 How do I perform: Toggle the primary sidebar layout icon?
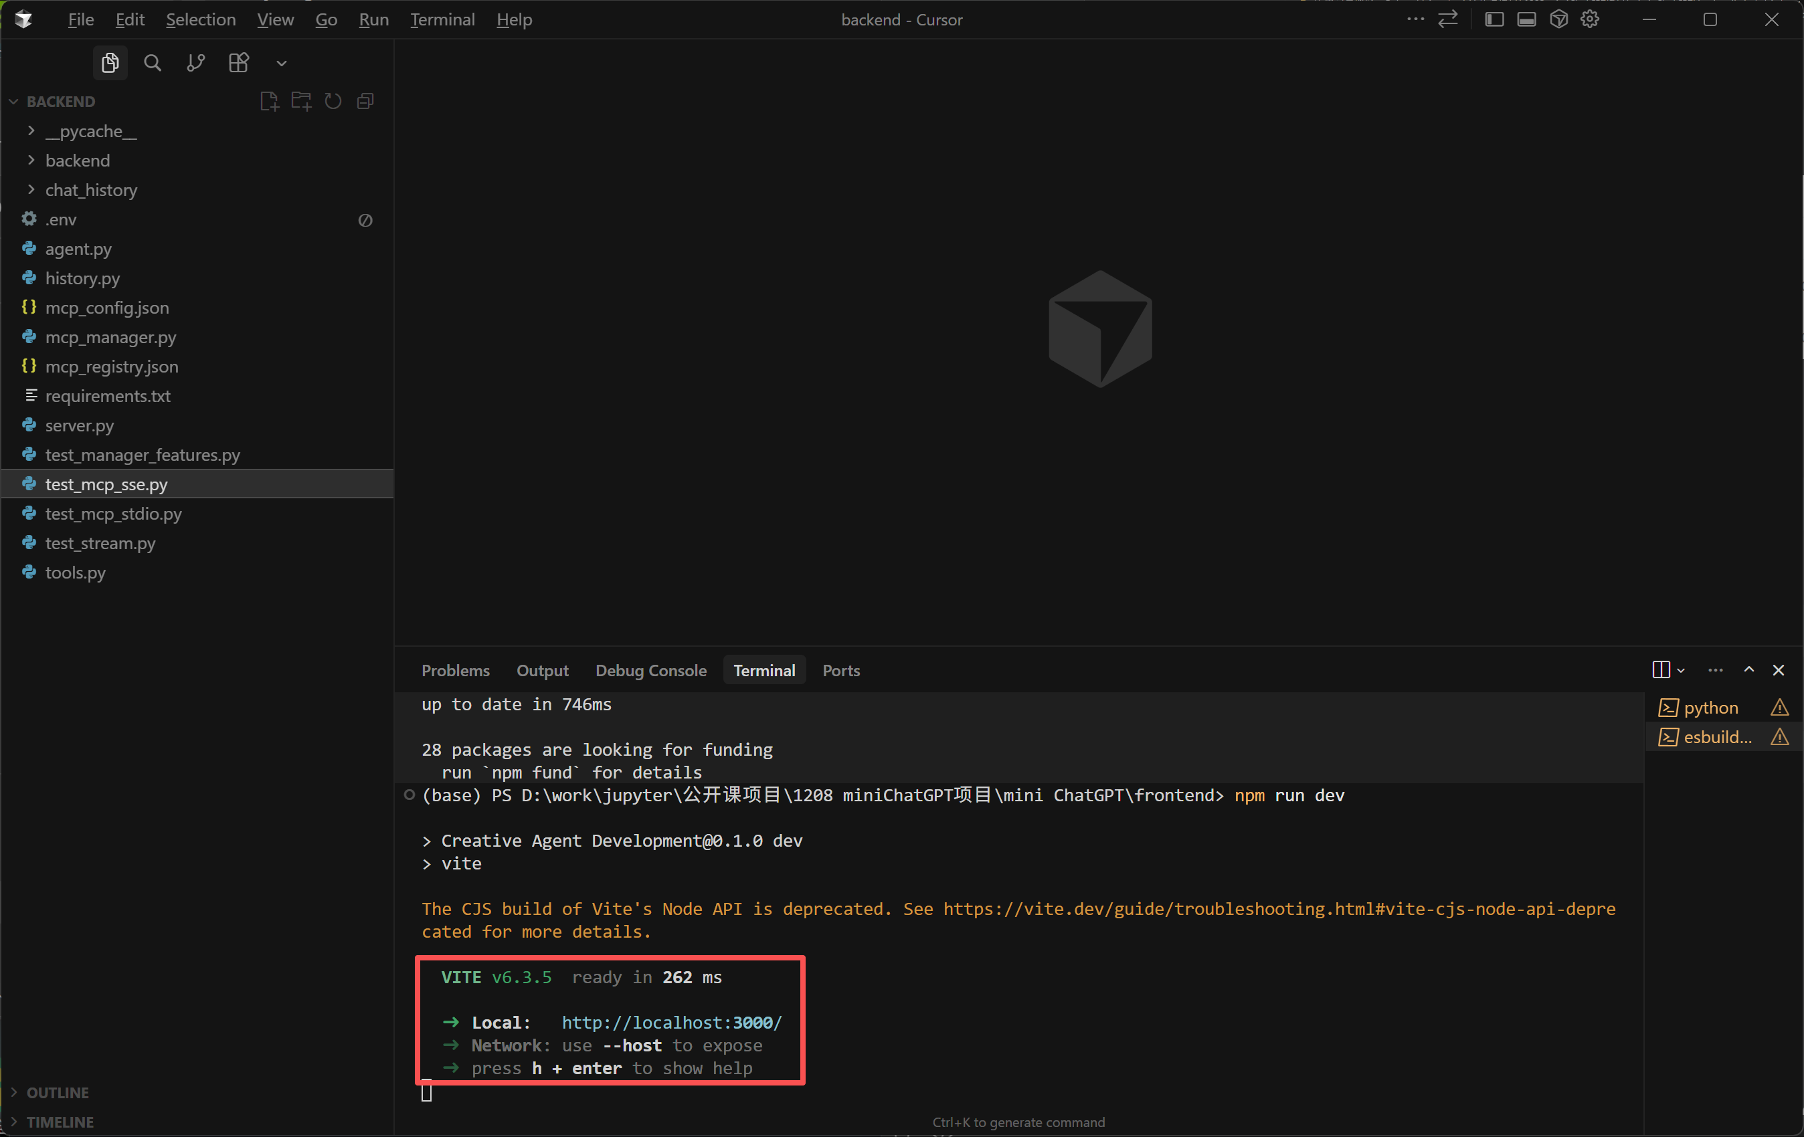1494,19
